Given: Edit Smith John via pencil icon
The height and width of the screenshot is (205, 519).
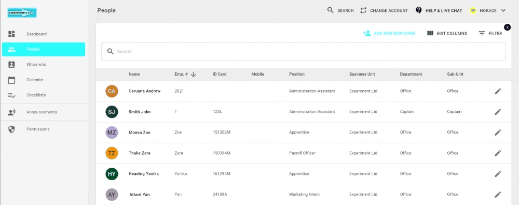Looking at the screenshot, I should pos(498,112).
